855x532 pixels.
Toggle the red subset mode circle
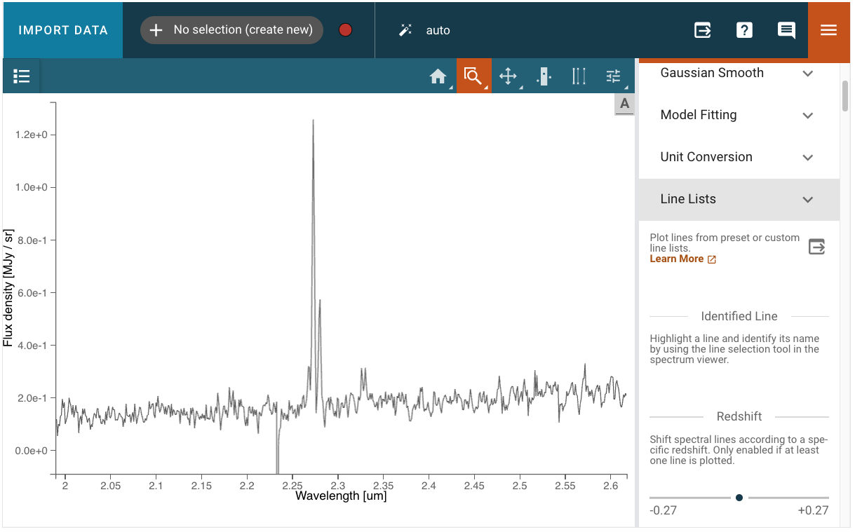[345, 30]
